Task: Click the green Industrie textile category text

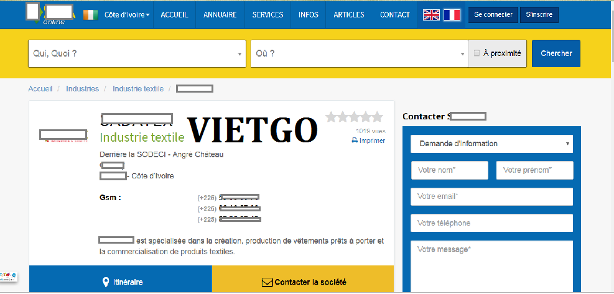Action: click(142, 137)
